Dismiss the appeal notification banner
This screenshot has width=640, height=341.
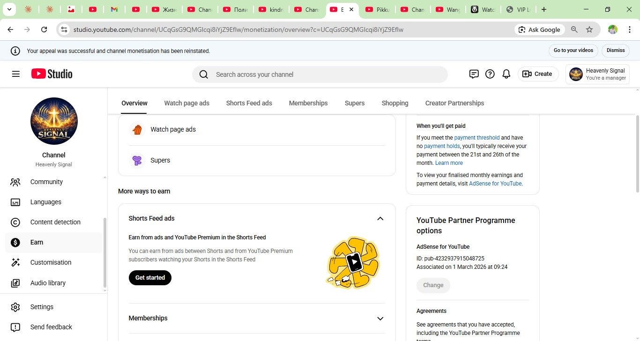pos(615,51)
